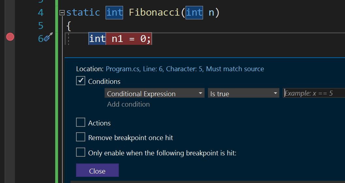Screen dimensions: 345x183
Task: Focus the condition expression input field
Action: 313,93
